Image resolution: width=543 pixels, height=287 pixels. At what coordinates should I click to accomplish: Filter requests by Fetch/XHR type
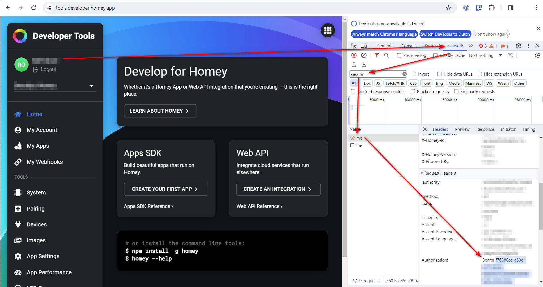tap(395, 83)
